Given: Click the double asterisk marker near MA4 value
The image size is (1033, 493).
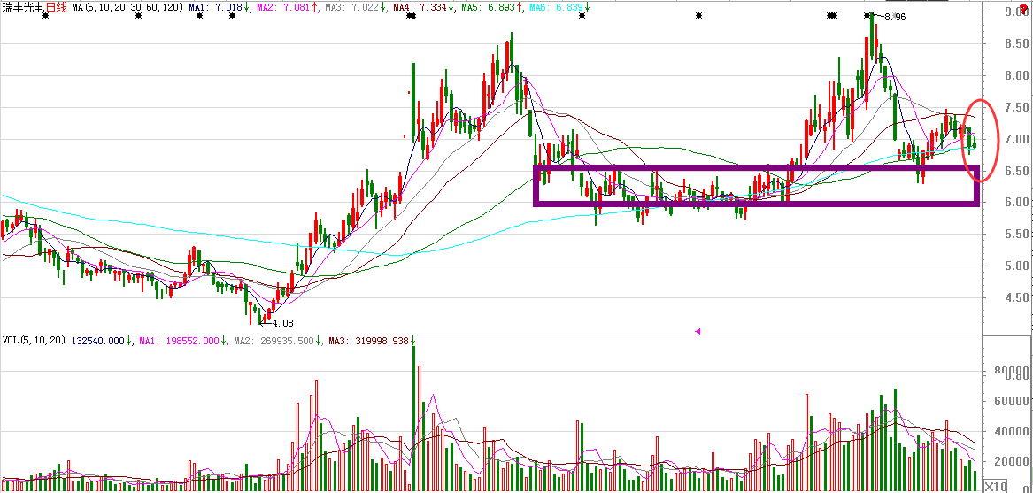Looking at the screenshot, I should point(411,15).
